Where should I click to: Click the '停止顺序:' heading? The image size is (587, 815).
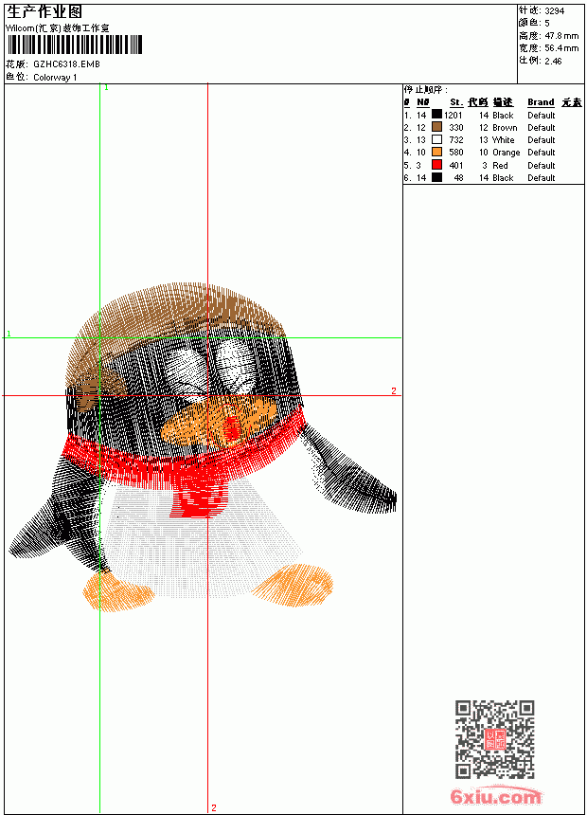coord(425,90)
